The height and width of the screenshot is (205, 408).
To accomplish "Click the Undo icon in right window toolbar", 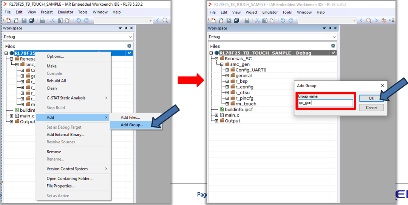I will (283, 20).
